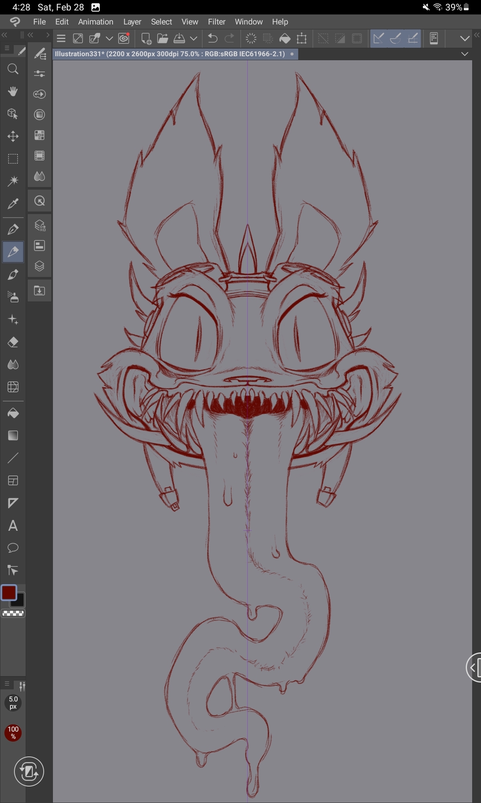
Task: Select the Eraser tool
Action: [x=13, y=342]
